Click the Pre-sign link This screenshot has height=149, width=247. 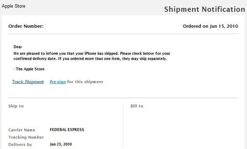(57, 82)
